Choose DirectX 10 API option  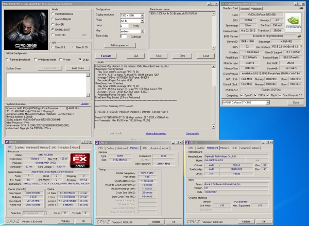(74, 47)
